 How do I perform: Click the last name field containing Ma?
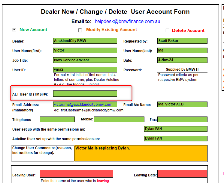182,50
